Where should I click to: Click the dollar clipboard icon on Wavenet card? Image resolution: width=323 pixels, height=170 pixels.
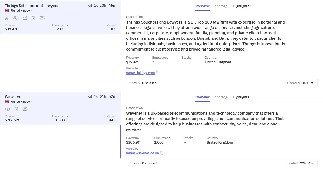coord(16,109)
